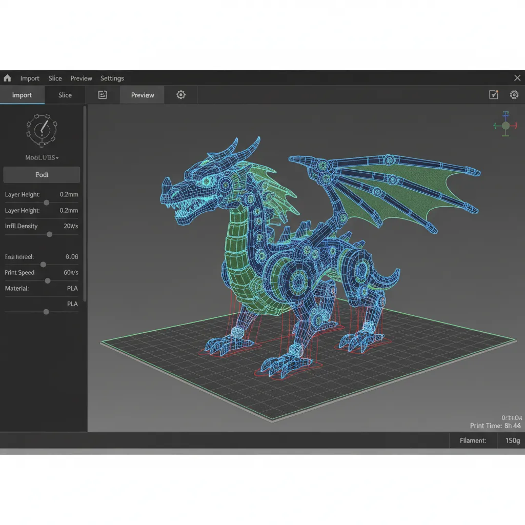
Task: Click the send-to-printer icon with orange badge
Action: click(494, 95)
